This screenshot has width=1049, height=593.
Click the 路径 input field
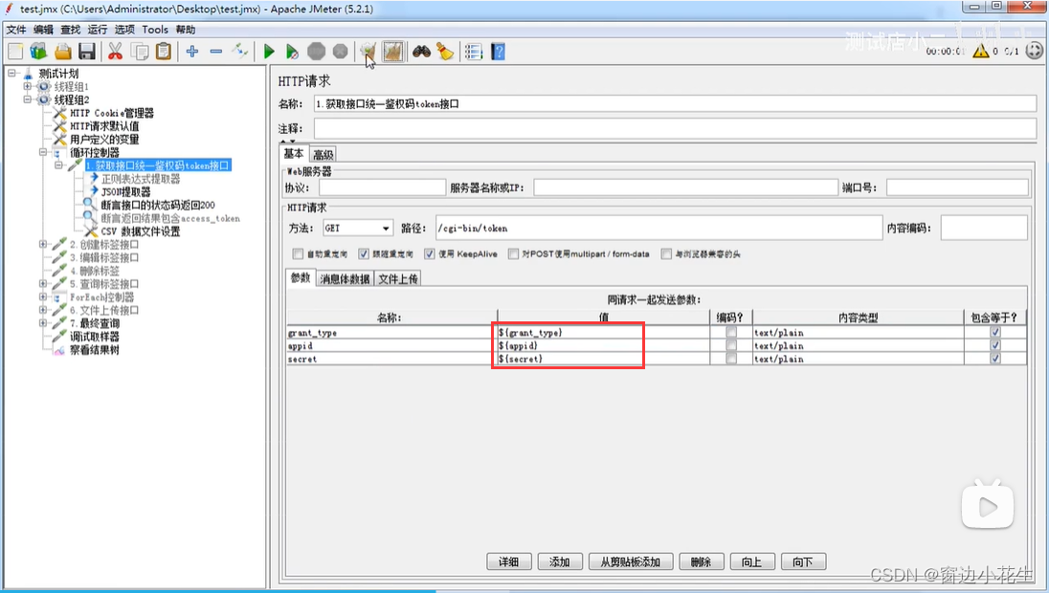click(x=658, y=228)
